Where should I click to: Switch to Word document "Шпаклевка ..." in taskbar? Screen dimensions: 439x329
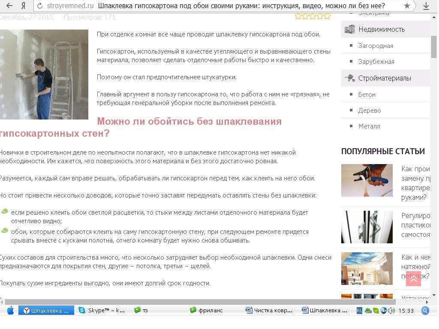coord(325,310)
